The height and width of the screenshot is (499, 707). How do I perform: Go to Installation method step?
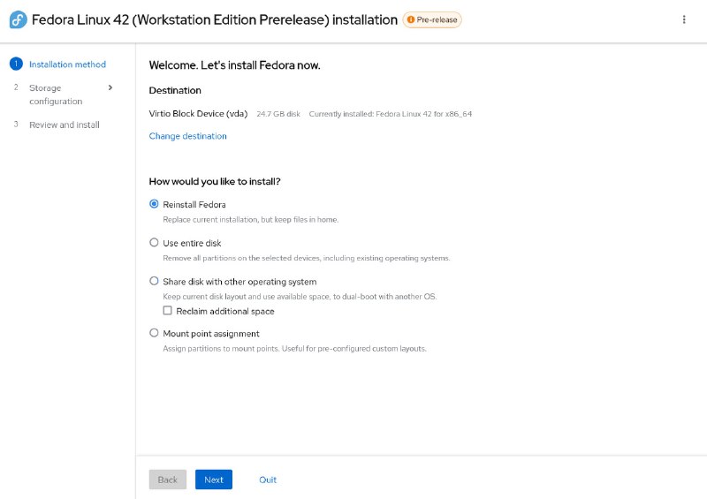[x=68, y=64]
